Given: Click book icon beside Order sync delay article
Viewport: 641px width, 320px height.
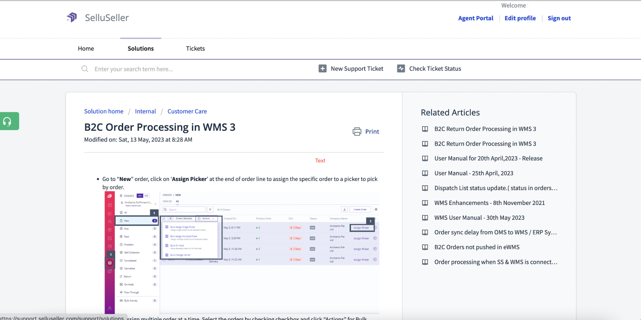Looking at the screenshot, I should 425,232.
